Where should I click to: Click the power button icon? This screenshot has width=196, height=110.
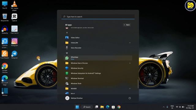tap(130, 98)
